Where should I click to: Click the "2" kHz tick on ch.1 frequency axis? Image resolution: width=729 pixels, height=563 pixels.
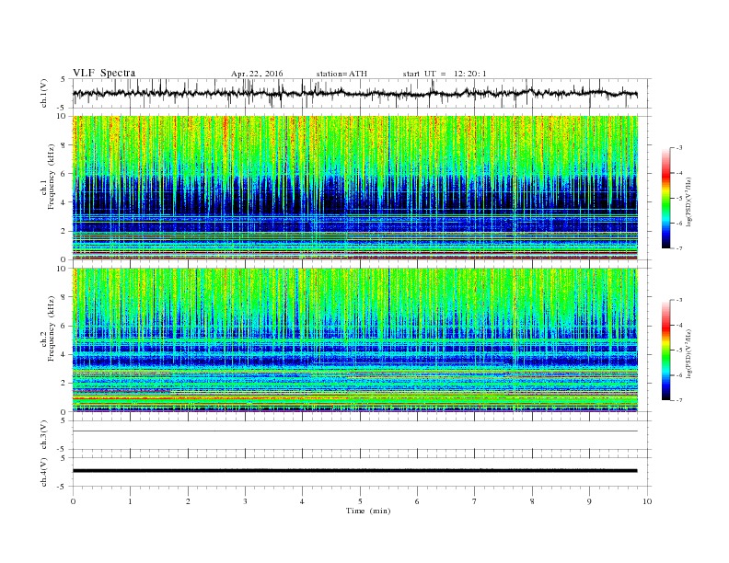(x=64, y=231)
